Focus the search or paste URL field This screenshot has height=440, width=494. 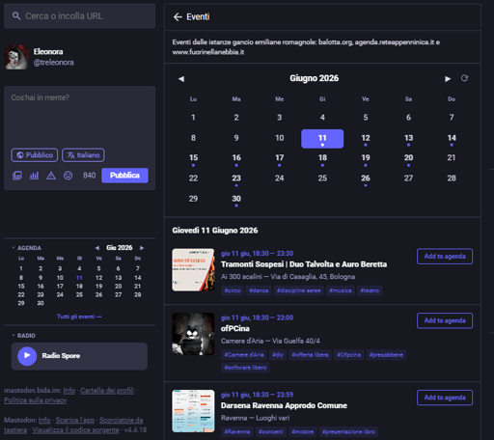click(x=80, y=16)
